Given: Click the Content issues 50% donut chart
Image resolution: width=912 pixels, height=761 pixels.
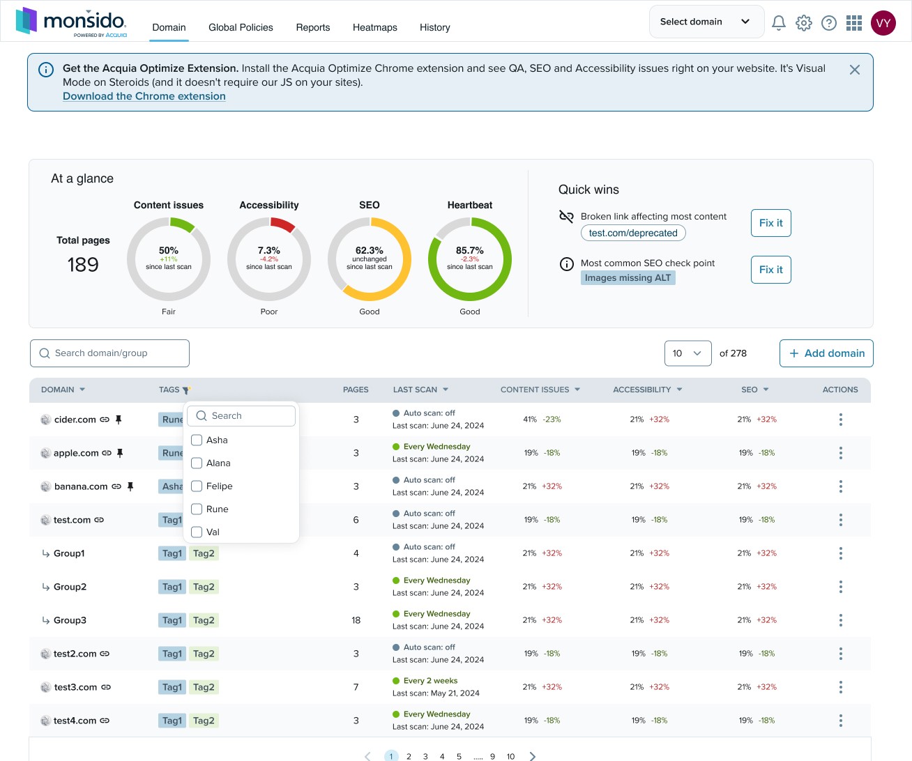Looking at the screenshot, I should [169, 259].
